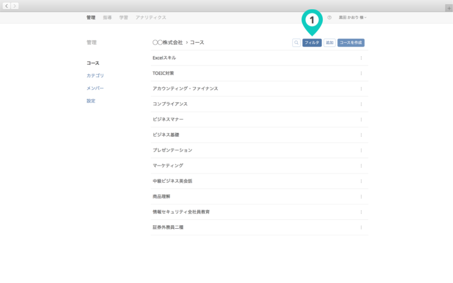Image resolution: width=453 pixels, height=283 pixels.
Task: Open the options menu for Excelスキル
Action: coord(361,58)
